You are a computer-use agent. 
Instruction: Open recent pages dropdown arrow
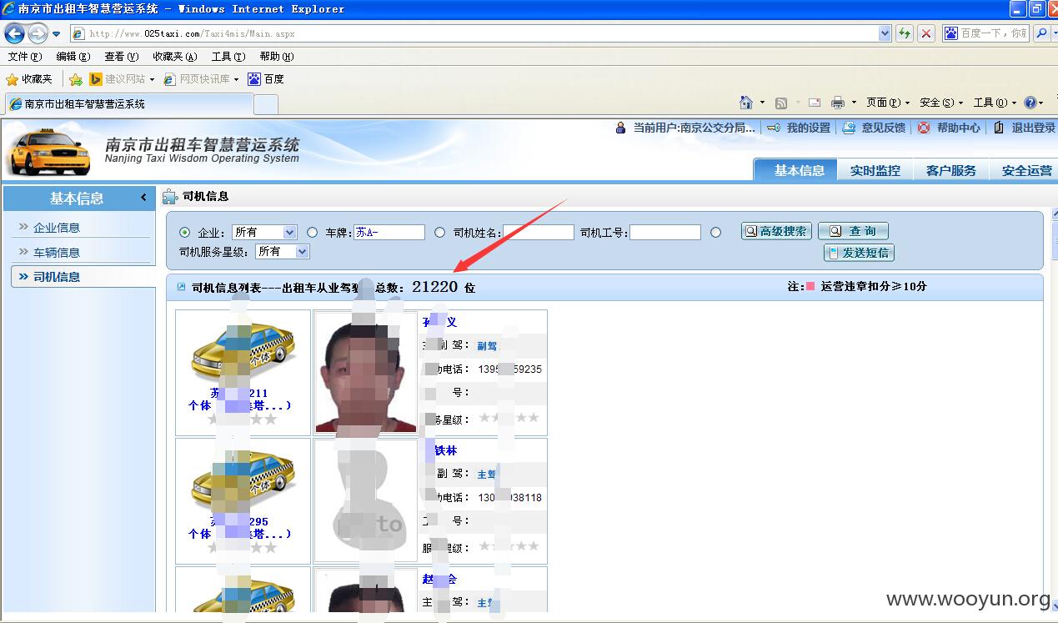56,34
